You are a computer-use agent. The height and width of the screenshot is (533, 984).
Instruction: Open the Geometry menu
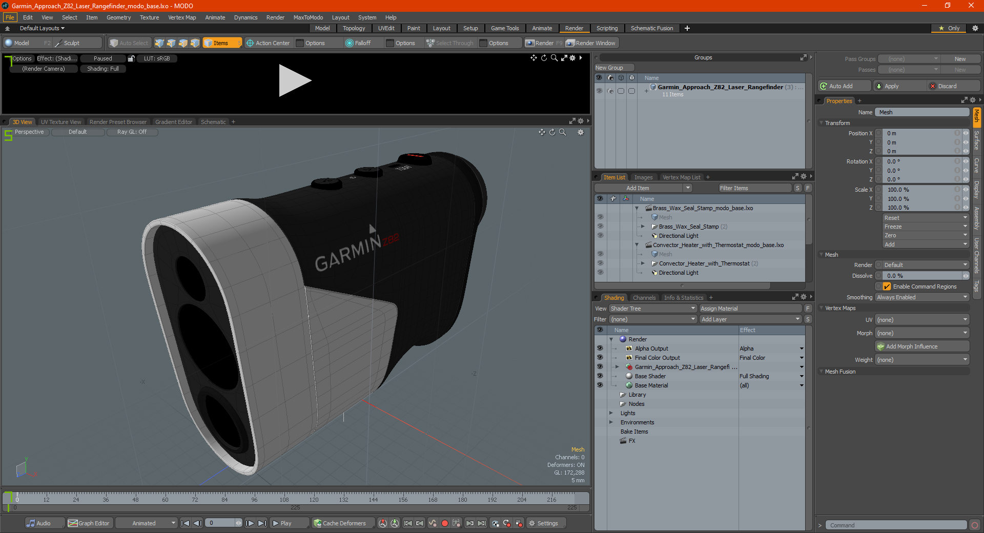[118, 17]
